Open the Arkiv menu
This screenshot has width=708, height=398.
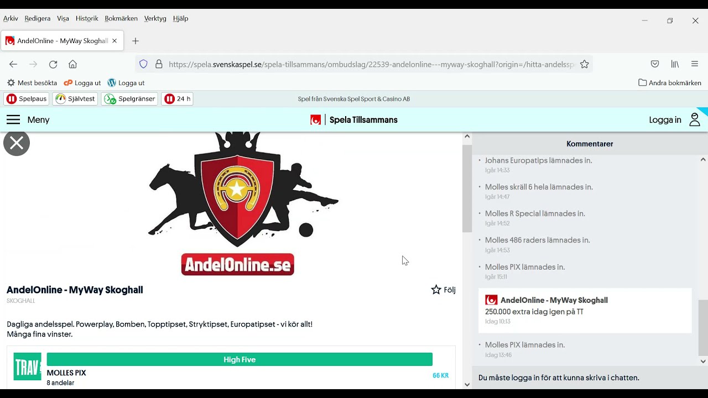point(11,18)
